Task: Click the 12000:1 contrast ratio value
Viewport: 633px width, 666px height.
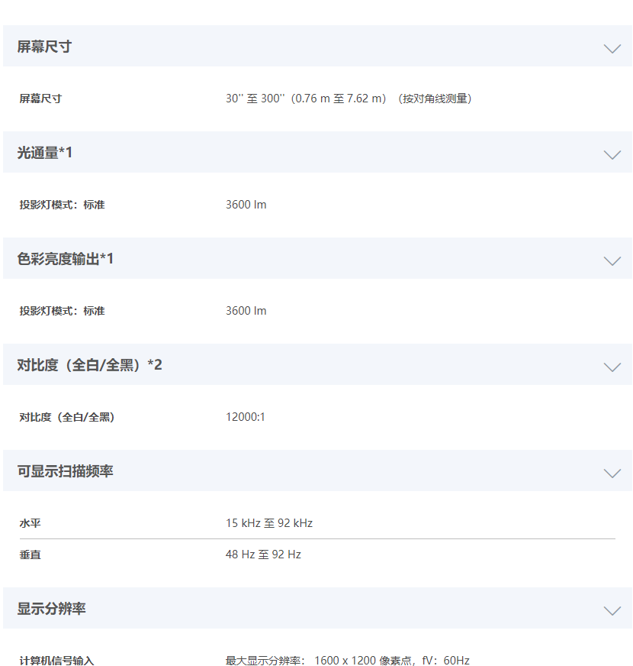Action: point(246,417)
